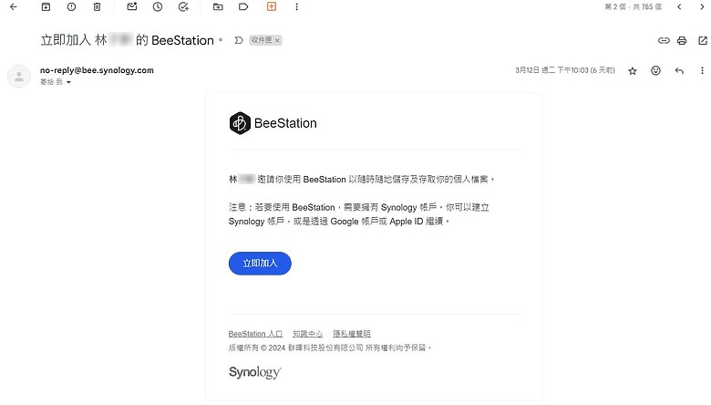Click the sender avatar picture
This screenshot has width=711, height=405.
tap(19, 77)
